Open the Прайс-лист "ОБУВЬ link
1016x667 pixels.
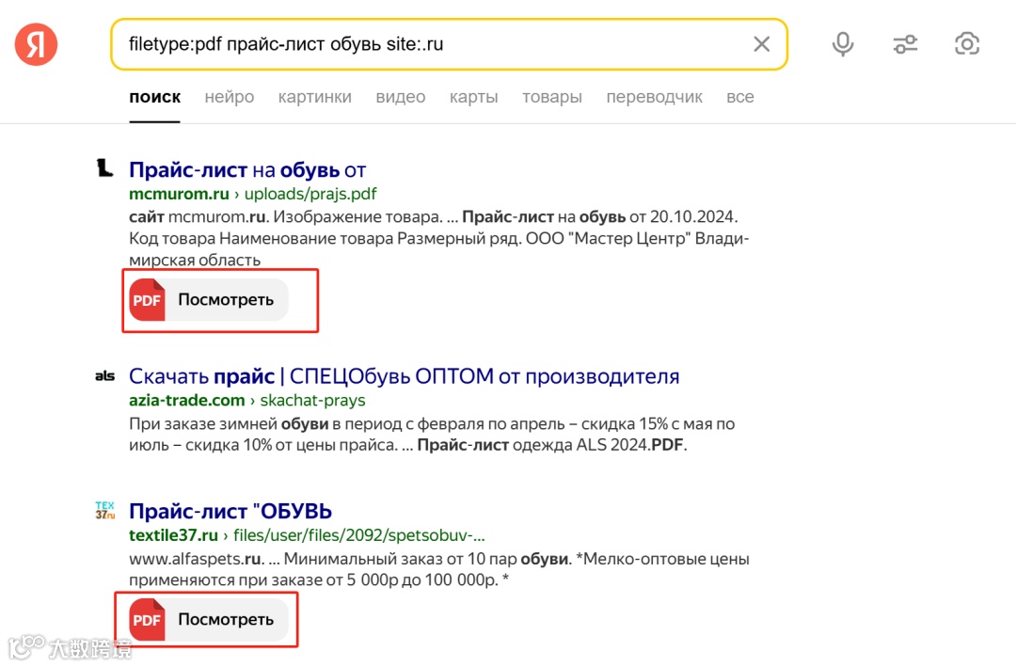pyautogui.click(x=230, y=512)
